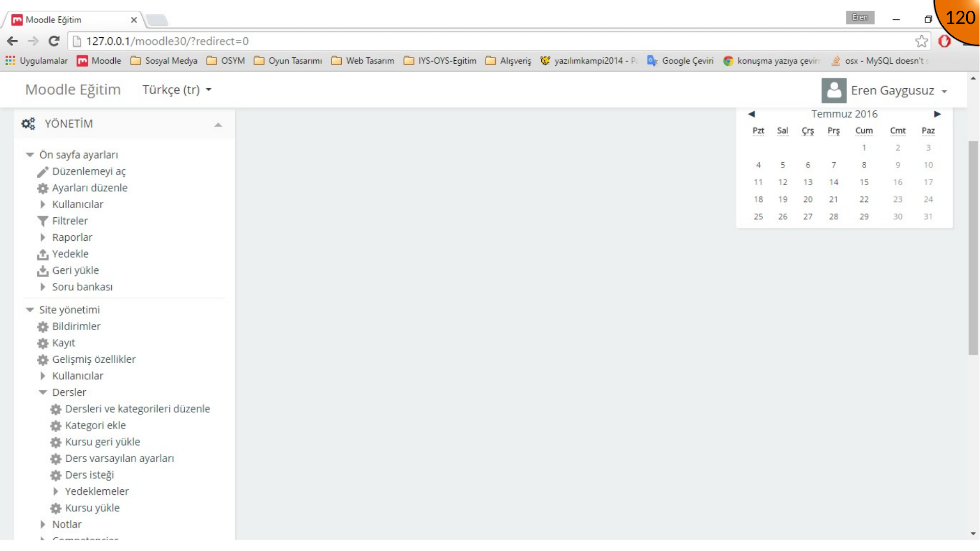Screen dimensions: 980x551
Task: Open the Filtreler link
Action: pyautogui.click(x=70, y=221)
